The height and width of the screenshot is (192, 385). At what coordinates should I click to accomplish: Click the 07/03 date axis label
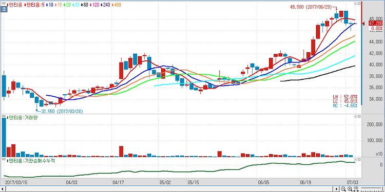click(x=352, y=182)
